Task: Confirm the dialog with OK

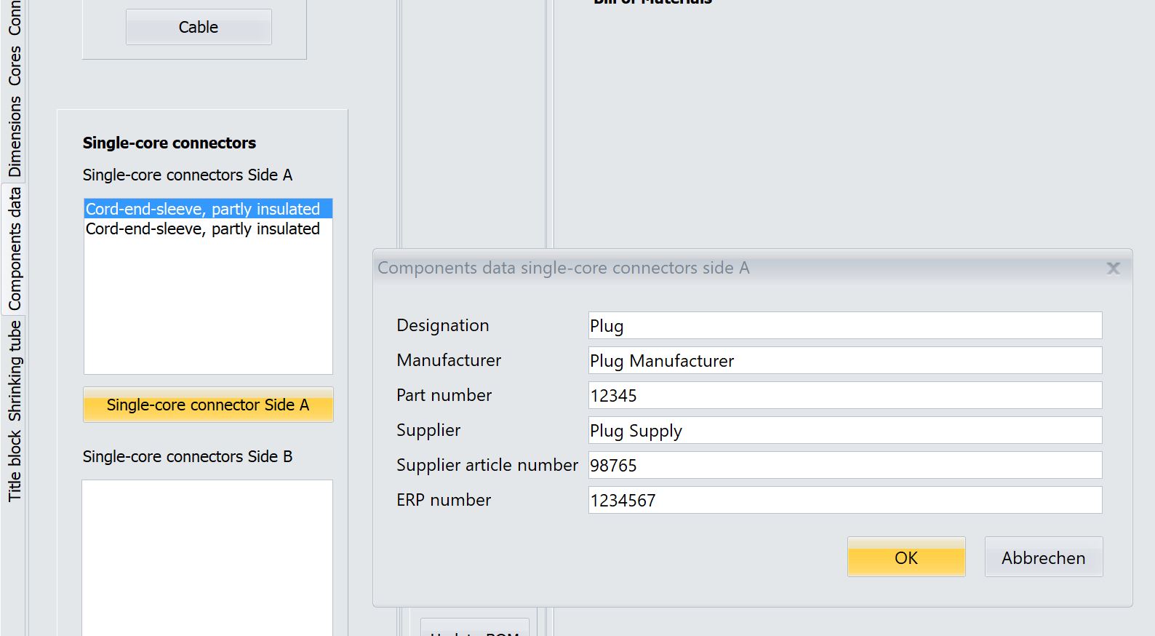Action: (x=906, y=557)
